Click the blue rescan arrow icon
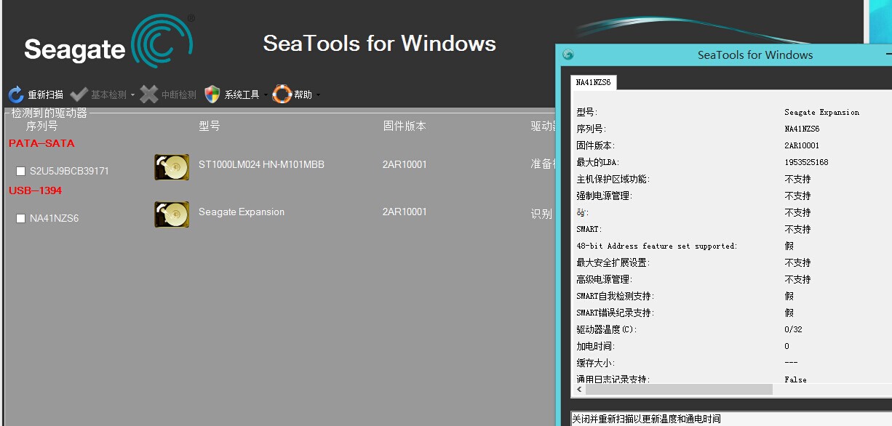 point(16,95)
